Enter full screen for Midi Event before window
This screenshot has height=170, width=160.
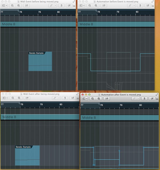(x=74, y=2)
